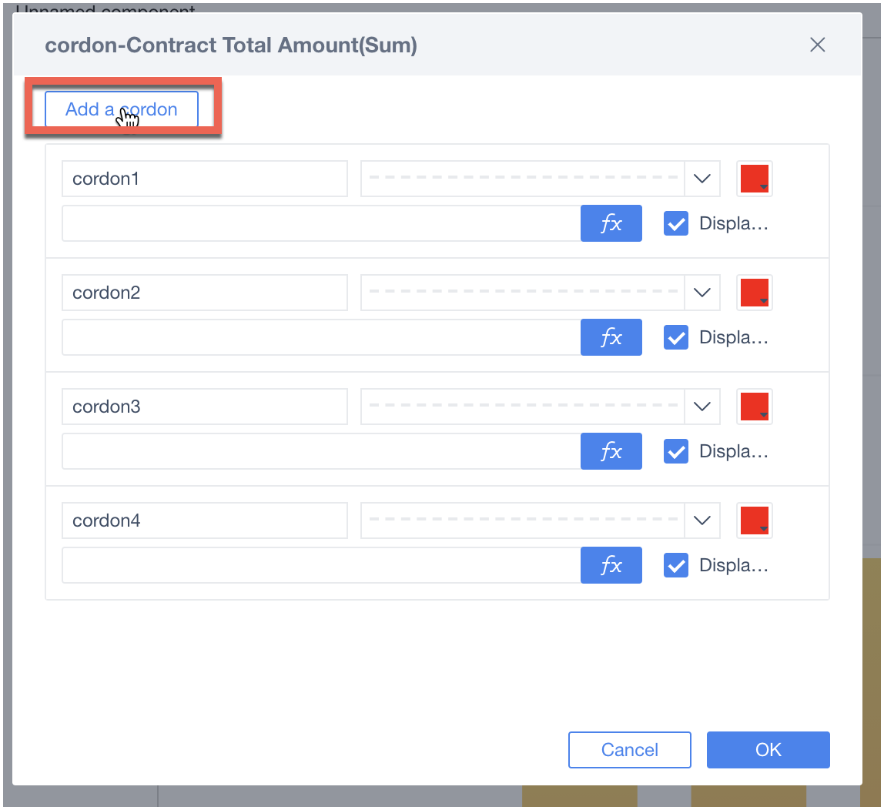Change the red color swatch for cordon3
Screen dimensions: 884x810
point(754,407)
